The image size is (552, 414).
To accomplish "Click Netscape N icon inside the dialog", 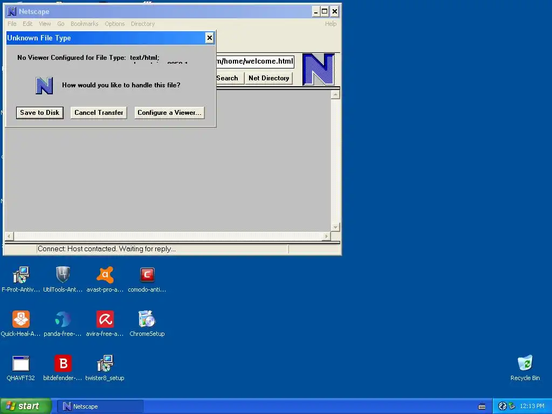I will (44, 86).
